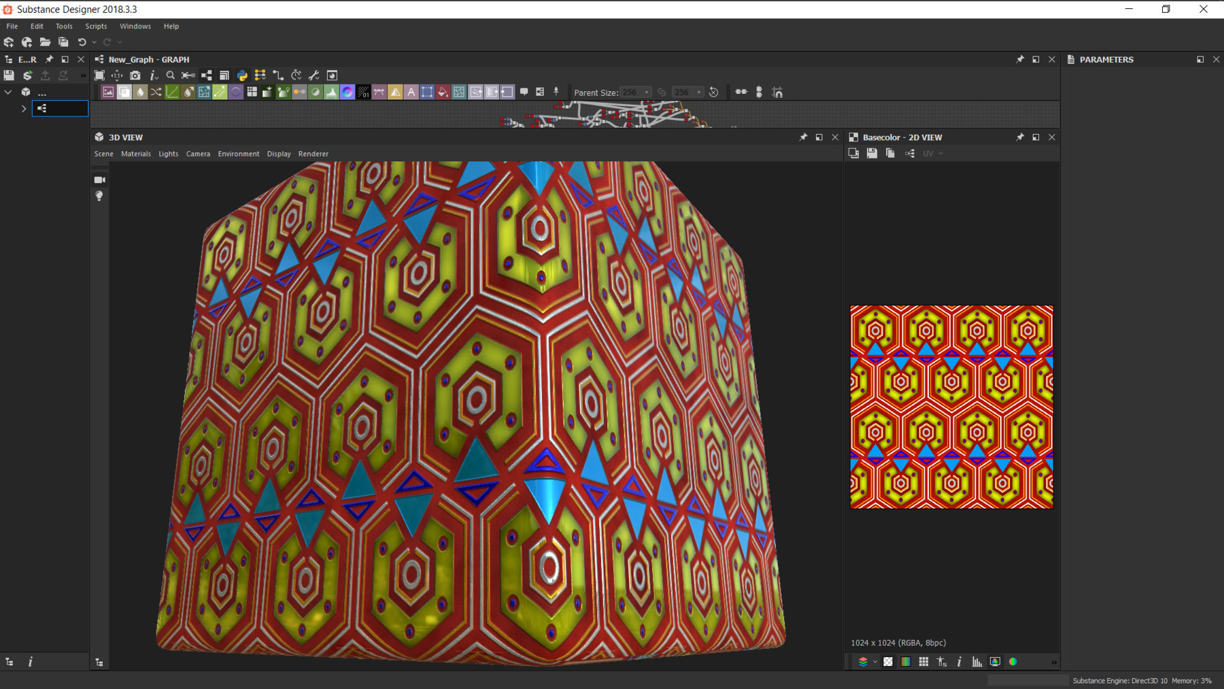The height and width of the screenshot is (689, 1224).
Task: Select the Blur node icon
Action: [x=141, y=92]
